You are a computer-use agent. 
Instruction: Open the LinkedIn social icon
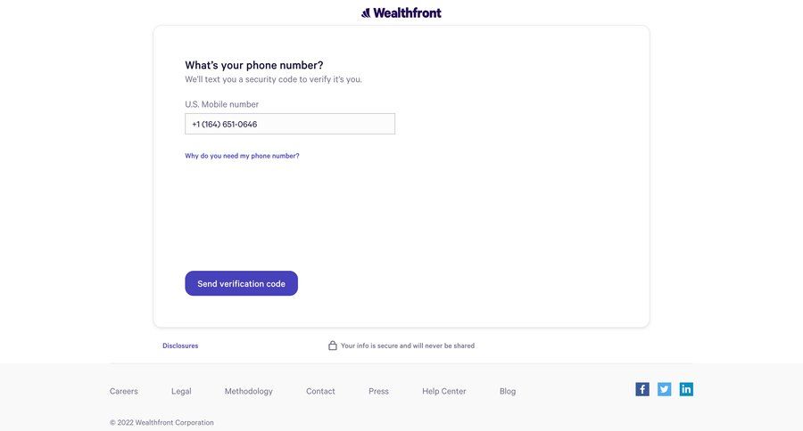(x=686, y=389)
